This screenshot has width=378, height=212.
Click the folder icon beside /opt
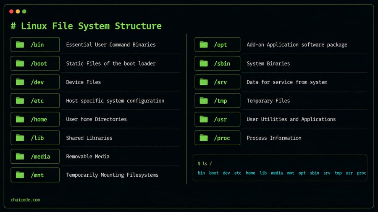click(204, 44)
